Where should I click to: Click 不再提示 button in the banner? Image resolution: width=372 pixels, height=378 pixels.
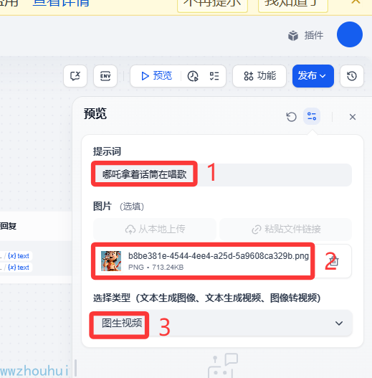pyautogui.click(x=212, y=5)
